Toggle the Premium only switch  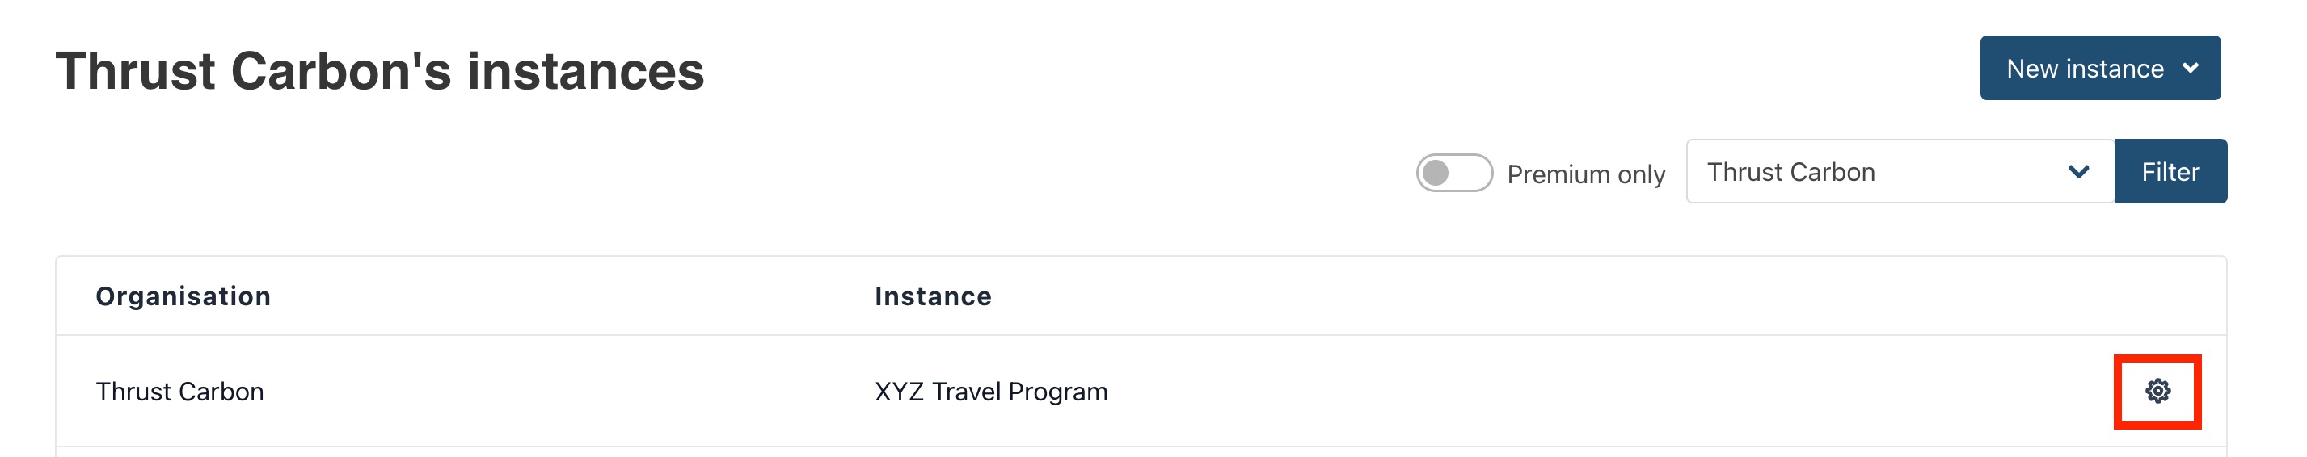[x=1453, y=173]
